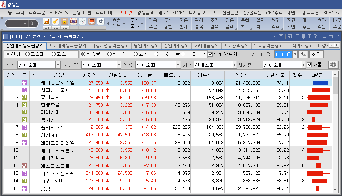Click the S1 screen preset button
Viewport: 342px width, 196px height.
47,28
